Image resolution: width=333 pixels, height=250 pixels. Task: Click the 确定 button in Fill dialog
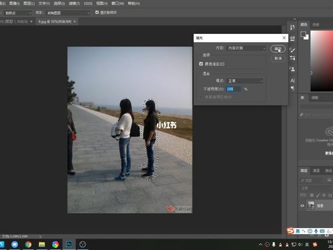[278, 49]
